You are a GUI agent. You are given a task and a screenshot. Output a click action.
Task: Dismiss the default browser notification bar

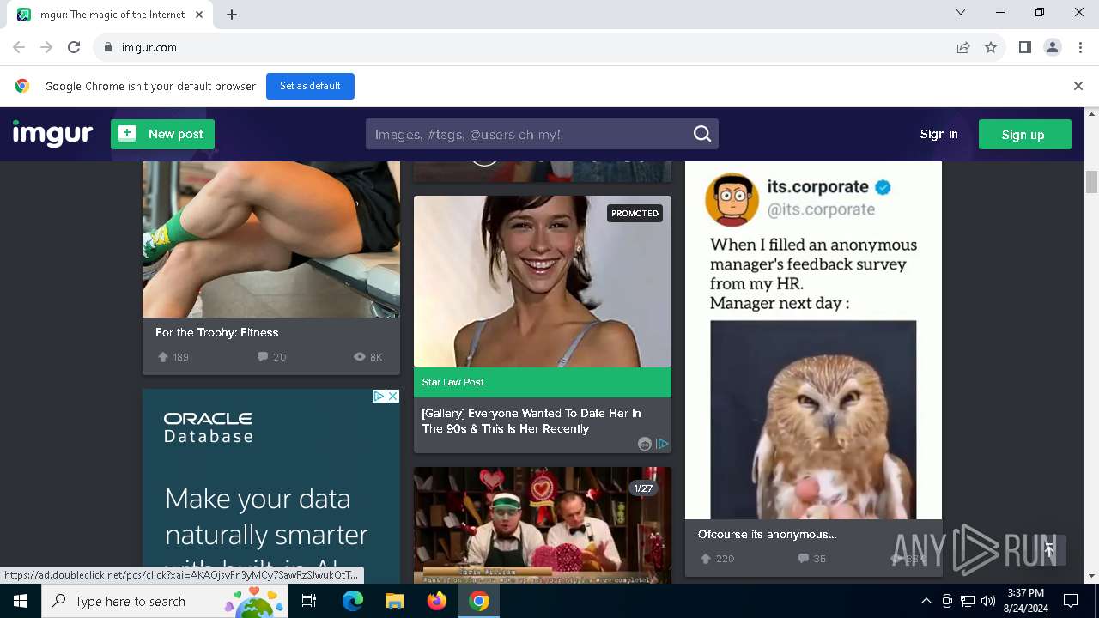tap(1078, 86)
